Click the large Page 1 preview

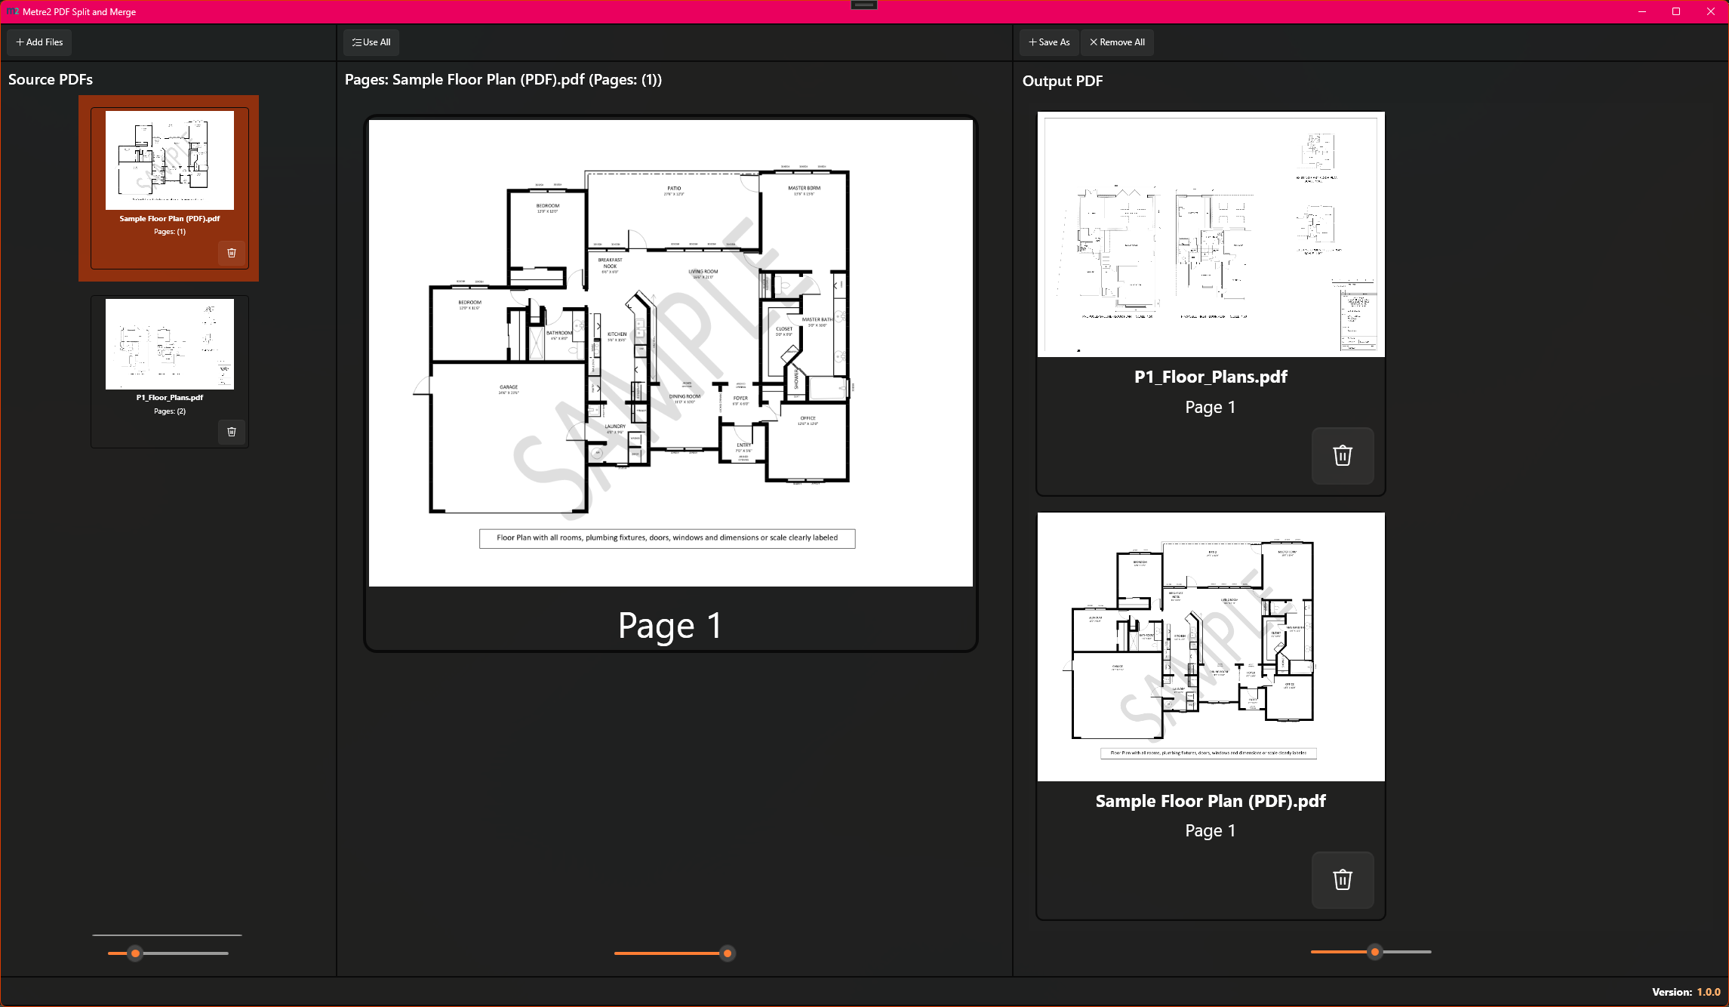[670, 353]
